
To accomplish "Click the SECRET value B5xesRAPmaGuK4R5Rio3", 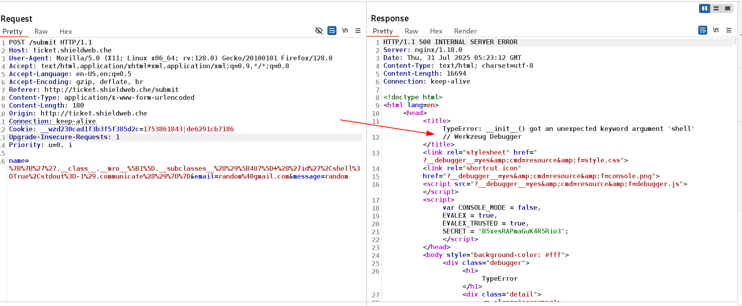I will coord(521,231).
